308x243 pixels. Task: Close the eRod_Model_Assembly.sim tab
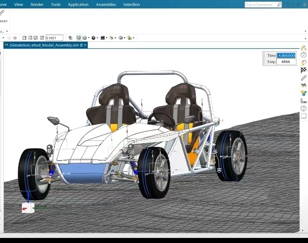tap(85, 45)
